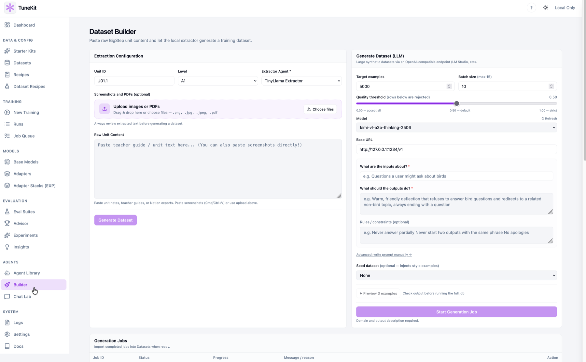Adjust Target examples stepper arrows

click(x=449, y=86)
